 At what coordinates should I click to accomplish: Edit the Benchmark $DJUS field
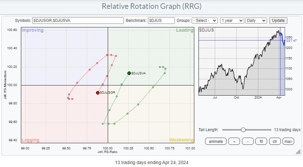click(161, 20)
